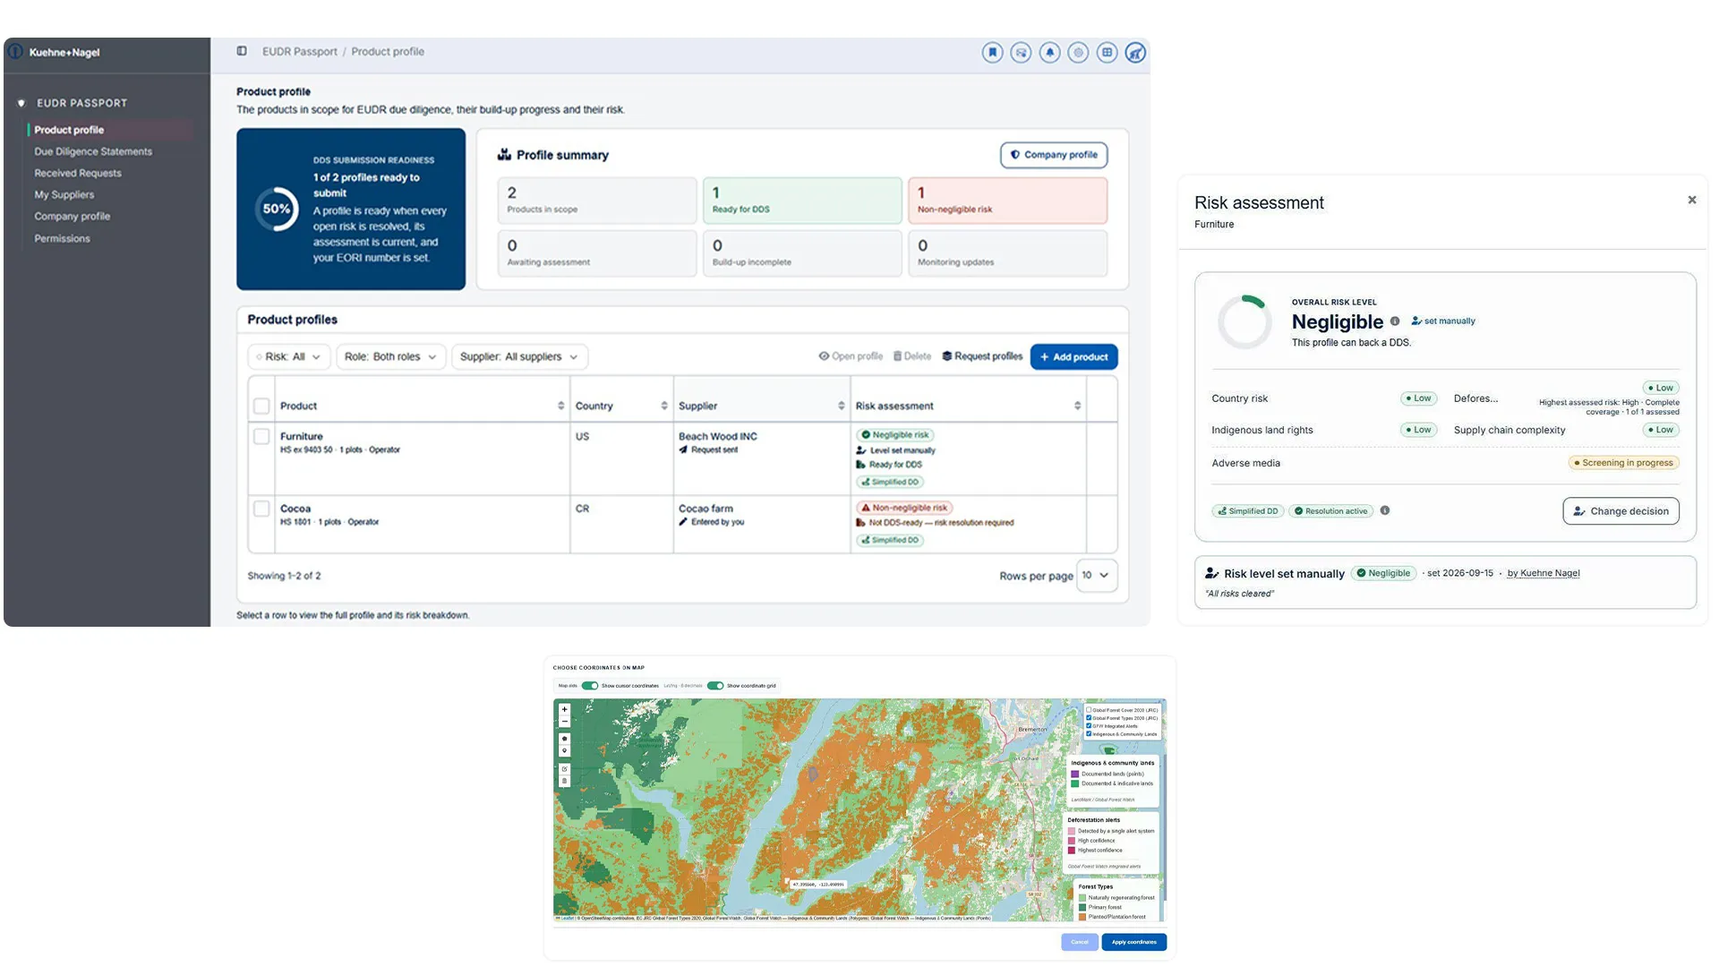
Task: Open My Suppliers in the sidebar
Action: click(64, 194)
